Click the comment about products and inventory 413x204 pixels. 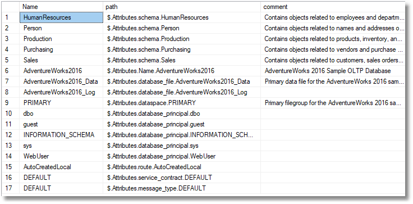coord(333,39)
